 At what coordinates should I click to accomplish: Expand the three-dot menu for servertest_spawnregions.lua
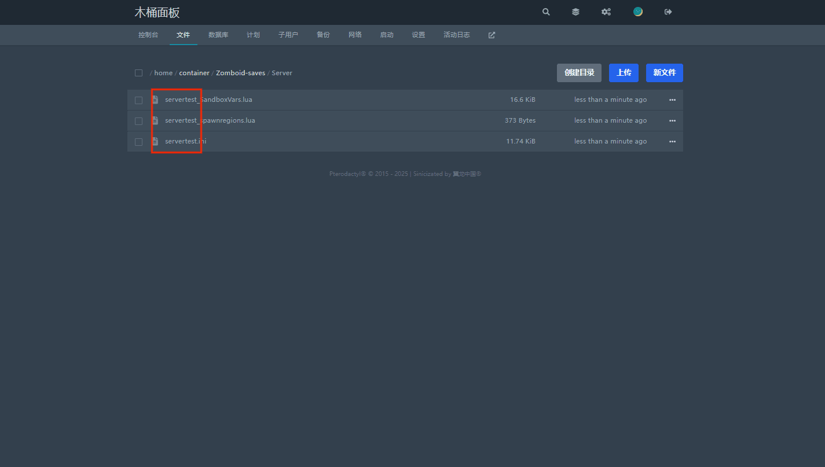[x=672, y=120]
